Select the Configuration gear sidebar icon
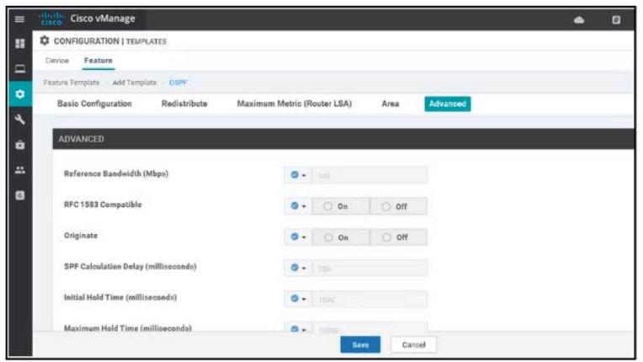This screenshot has width=643, height=362. pyautogui.click(x=19, y=94)
